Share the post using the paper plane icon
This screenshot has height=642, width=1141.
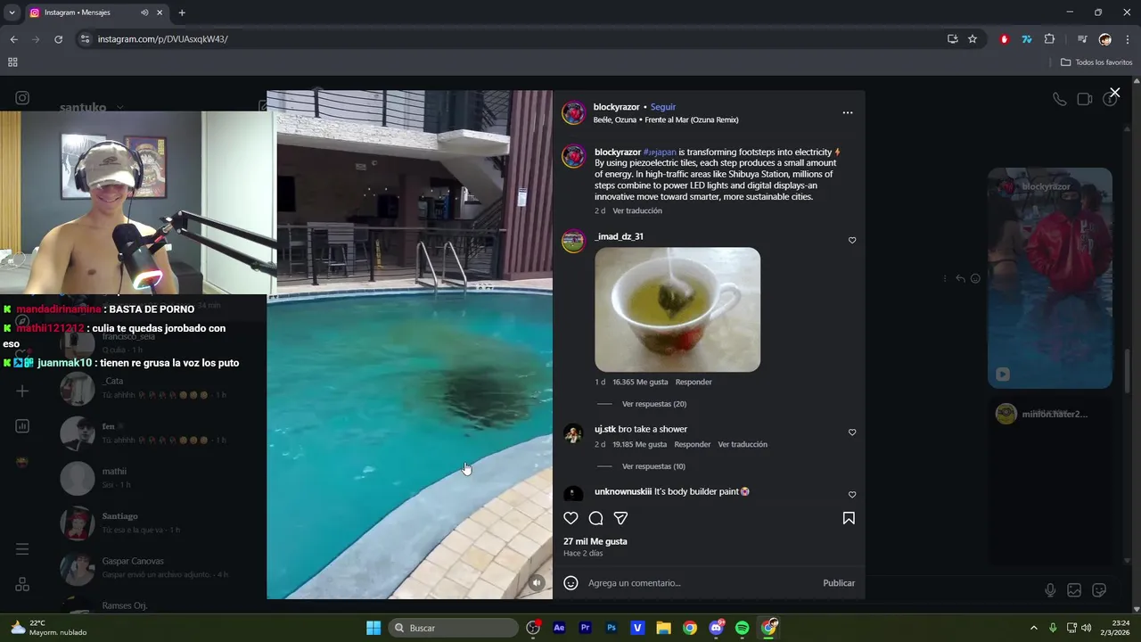tap(621, 518)
